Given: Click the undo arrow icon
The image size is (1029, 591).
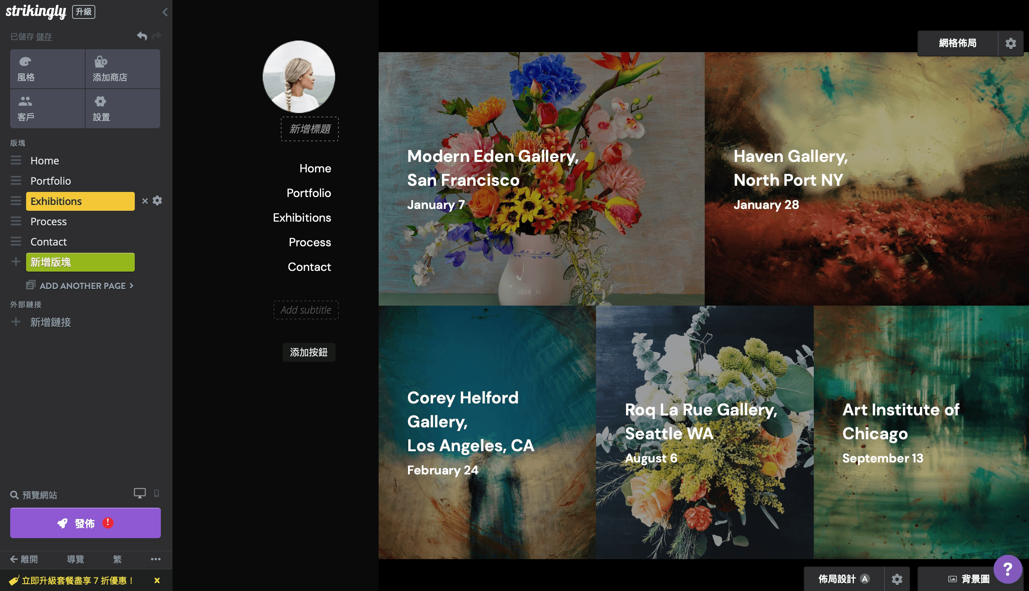Looking at the screenshot, I should [141, 36].
